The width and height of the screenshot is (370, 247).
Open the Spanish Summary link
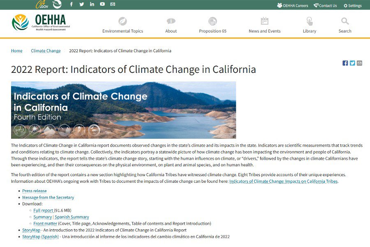[72, 217]
